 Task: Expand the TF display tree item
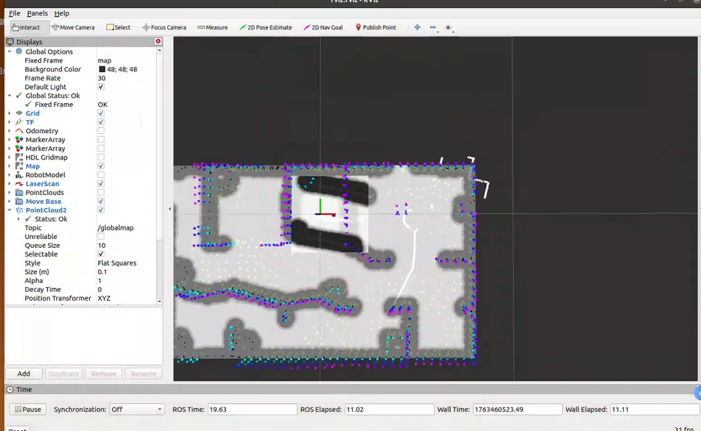[9, 123]
